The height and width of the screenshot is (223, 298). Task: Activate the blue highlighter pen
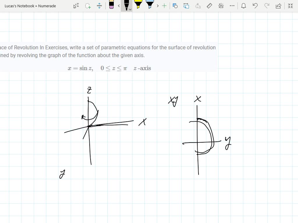[149, 5]
